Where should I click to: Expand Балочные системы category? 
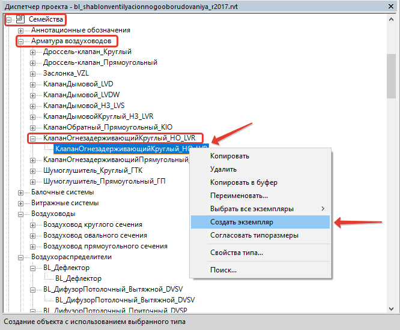[21, 192]
